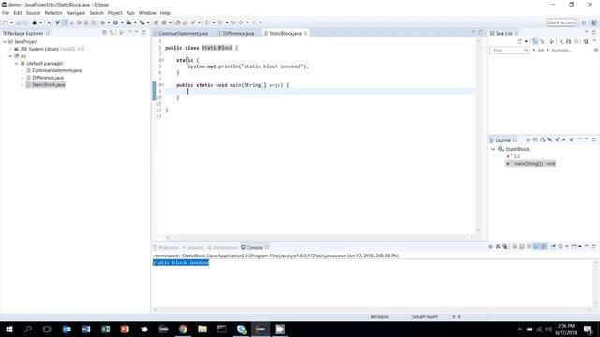The image size is (600, 337).
Task: Collapse the JavaProject tree node
Action: point(5,41)
